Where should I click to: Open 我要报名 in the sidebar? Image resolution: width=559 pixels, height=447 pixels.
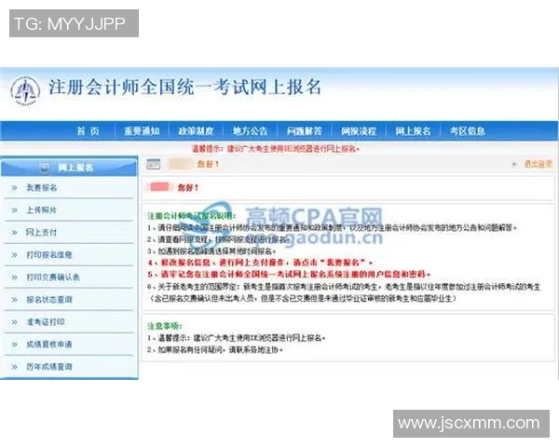tap(42, 187)
